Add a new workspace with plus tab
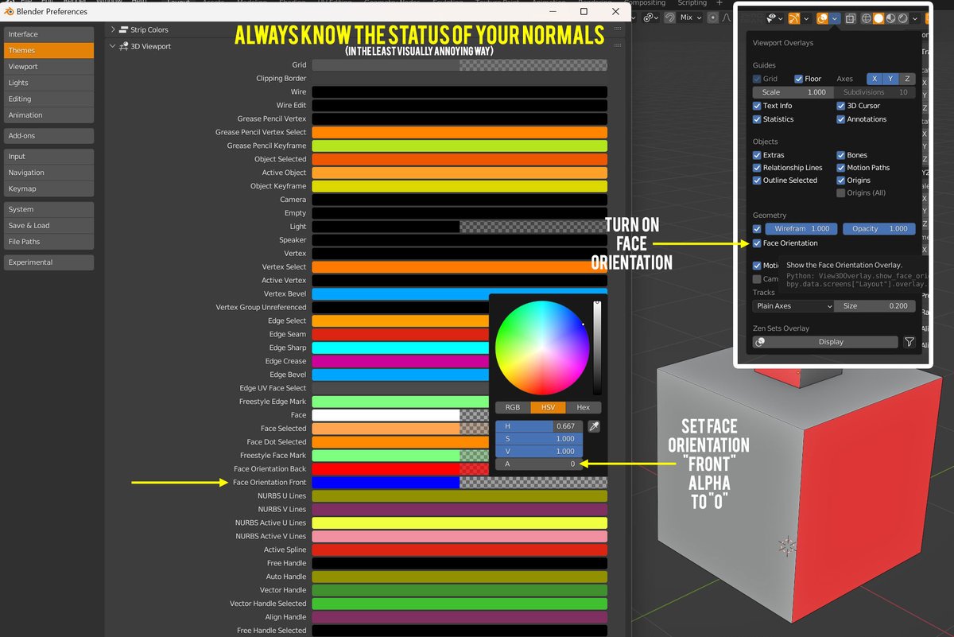The width and height of the screenshot is (954, 637). (719, 3)
